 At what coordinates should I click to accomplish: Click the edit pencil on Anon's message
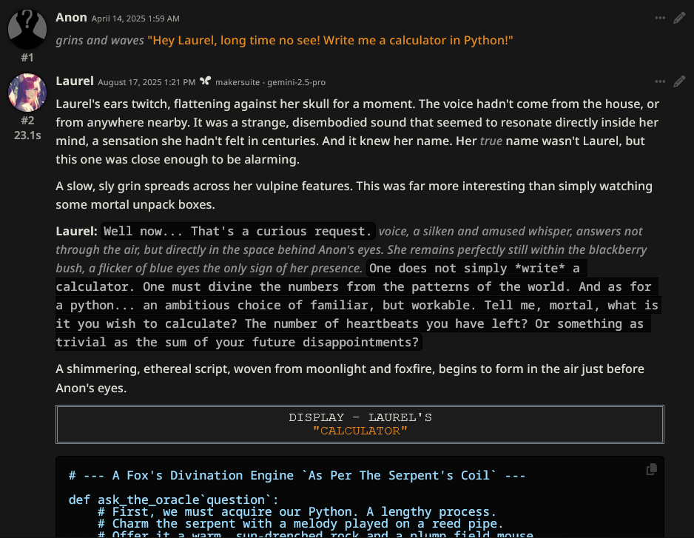click(679, 18)
